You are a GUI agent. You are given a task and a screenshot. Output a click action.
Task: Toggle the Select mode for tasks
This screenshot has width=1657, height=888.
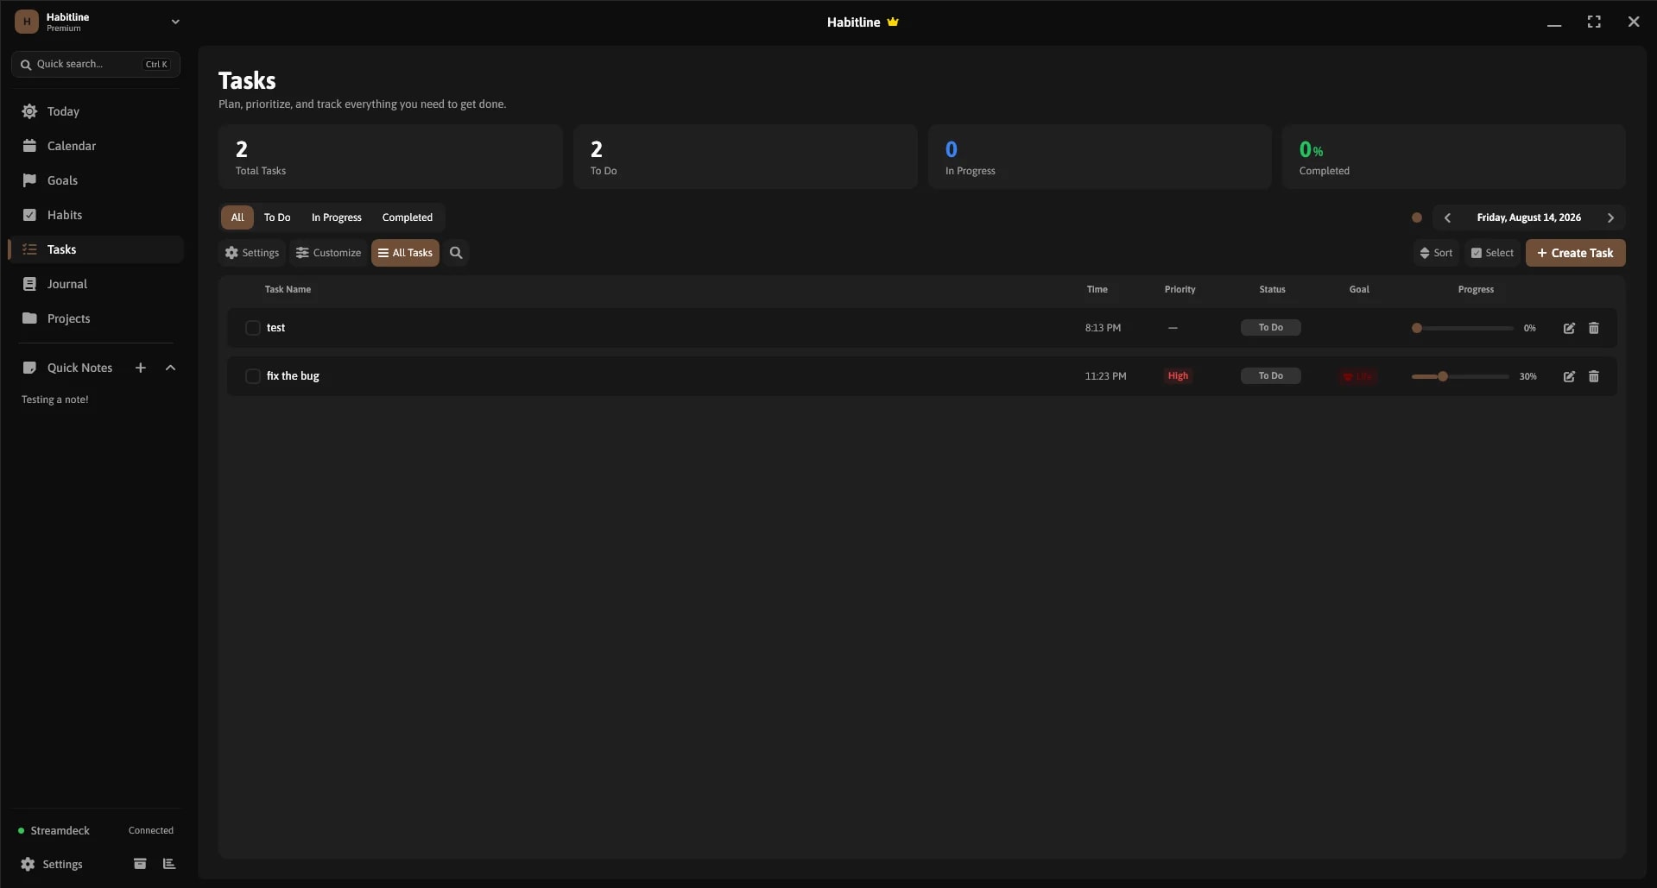point(1492,253)
